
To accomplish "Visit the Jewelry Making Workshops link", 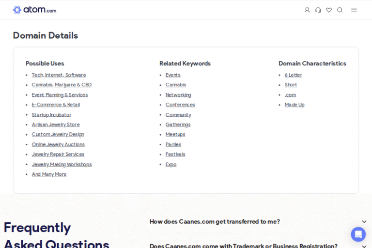I will coord(62,164).
